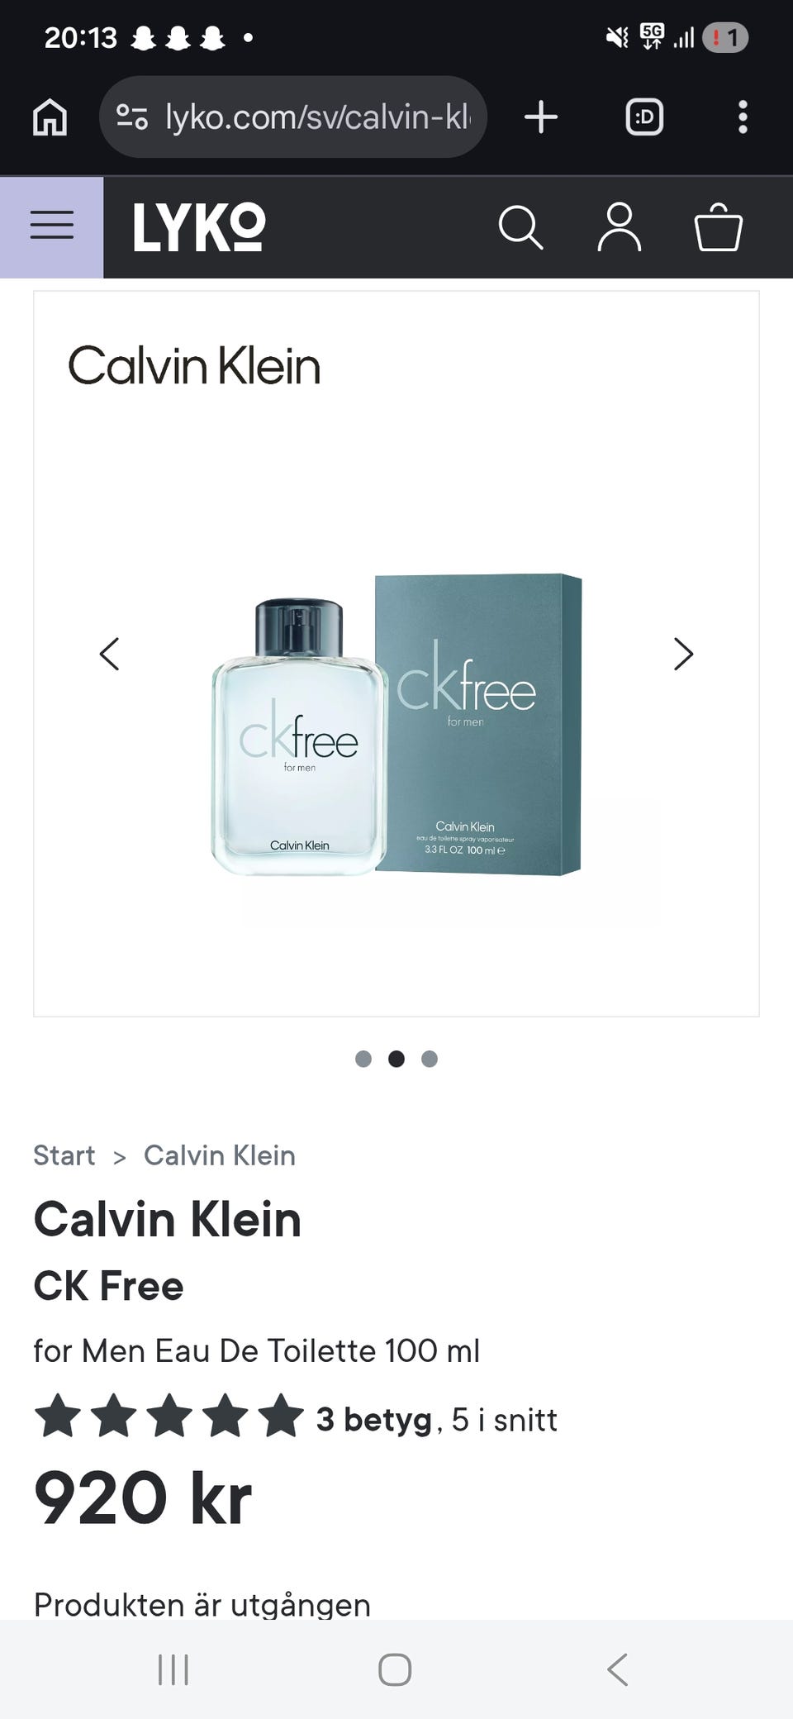Open browser three-dot overflow menu
This screenshot has width=793, height=1719.
[x=743, y=117]
